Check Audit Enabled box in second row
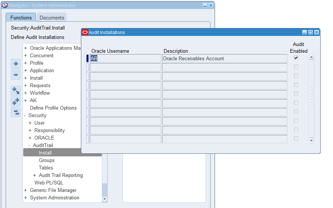Image resolution: width=333 pixels, height=208 pixels. tap(296, 67)
